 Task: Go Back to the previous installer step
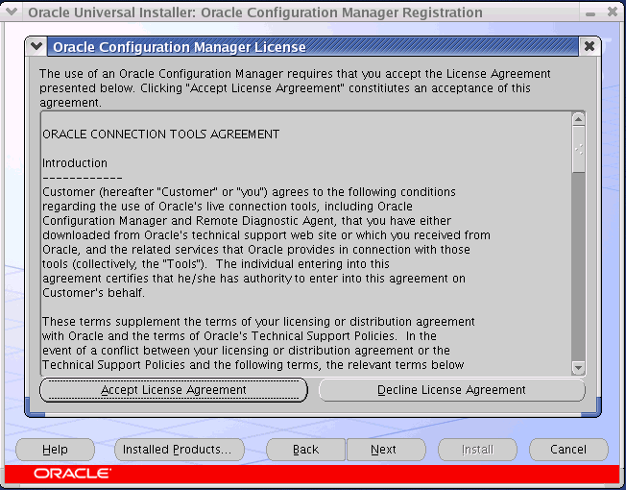click(305, 450)
